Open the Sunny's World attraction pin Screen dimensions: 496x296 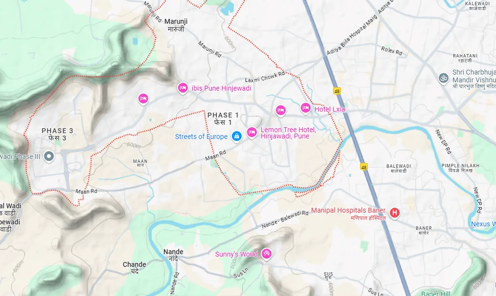(x=266, y=254)
